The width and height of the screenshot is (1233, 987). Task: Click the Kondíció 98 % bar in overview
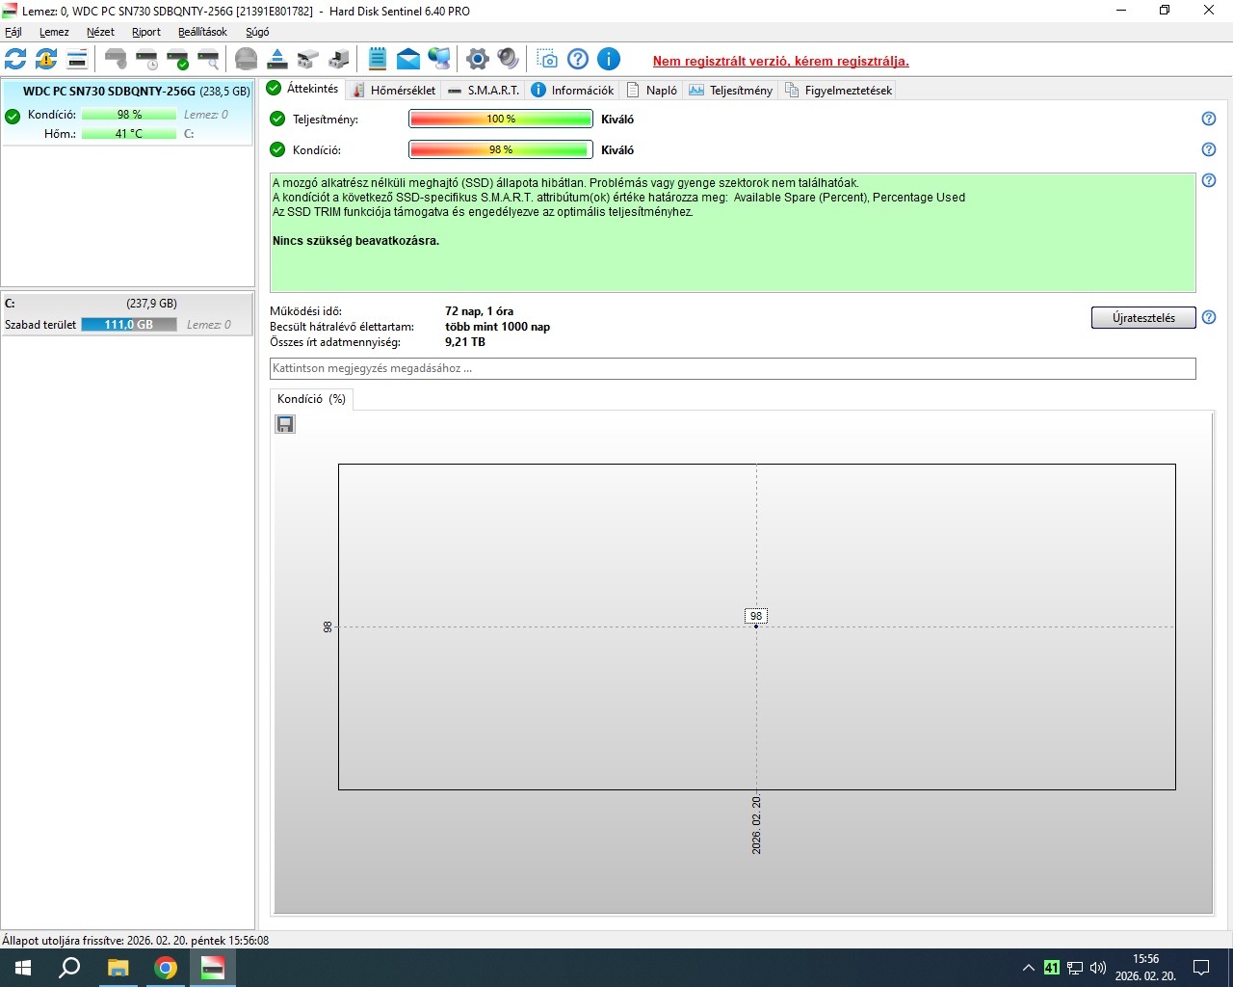click(501, 149)
